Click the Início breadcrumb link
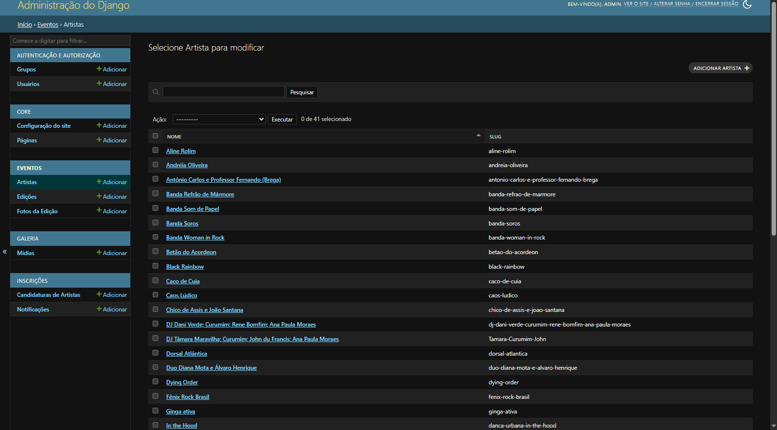Screen dimensions: 777x430 (x=25, y=25)
